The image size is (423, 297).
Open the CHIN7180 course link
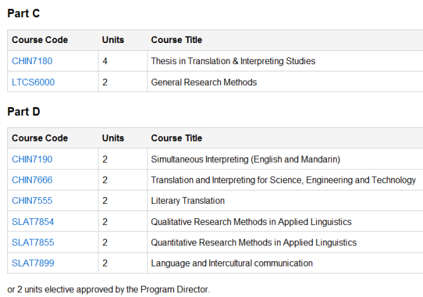click(x=32, y=61)
